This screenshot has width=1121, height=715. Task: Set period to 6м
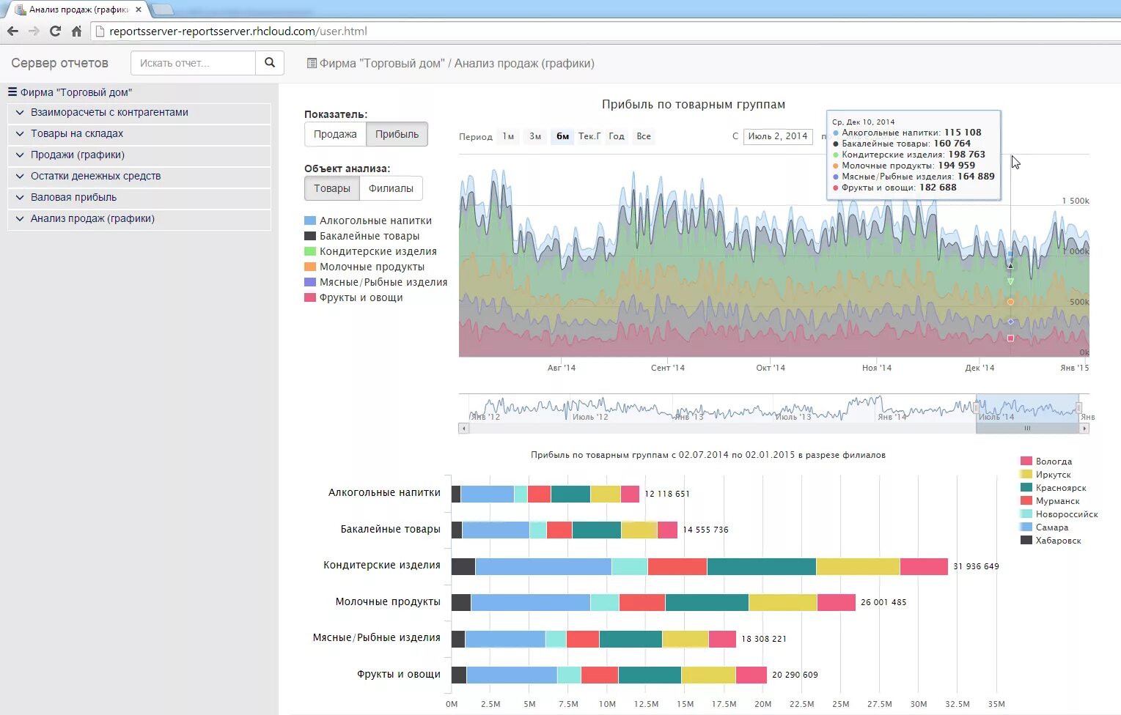click(x=562, y=136)
